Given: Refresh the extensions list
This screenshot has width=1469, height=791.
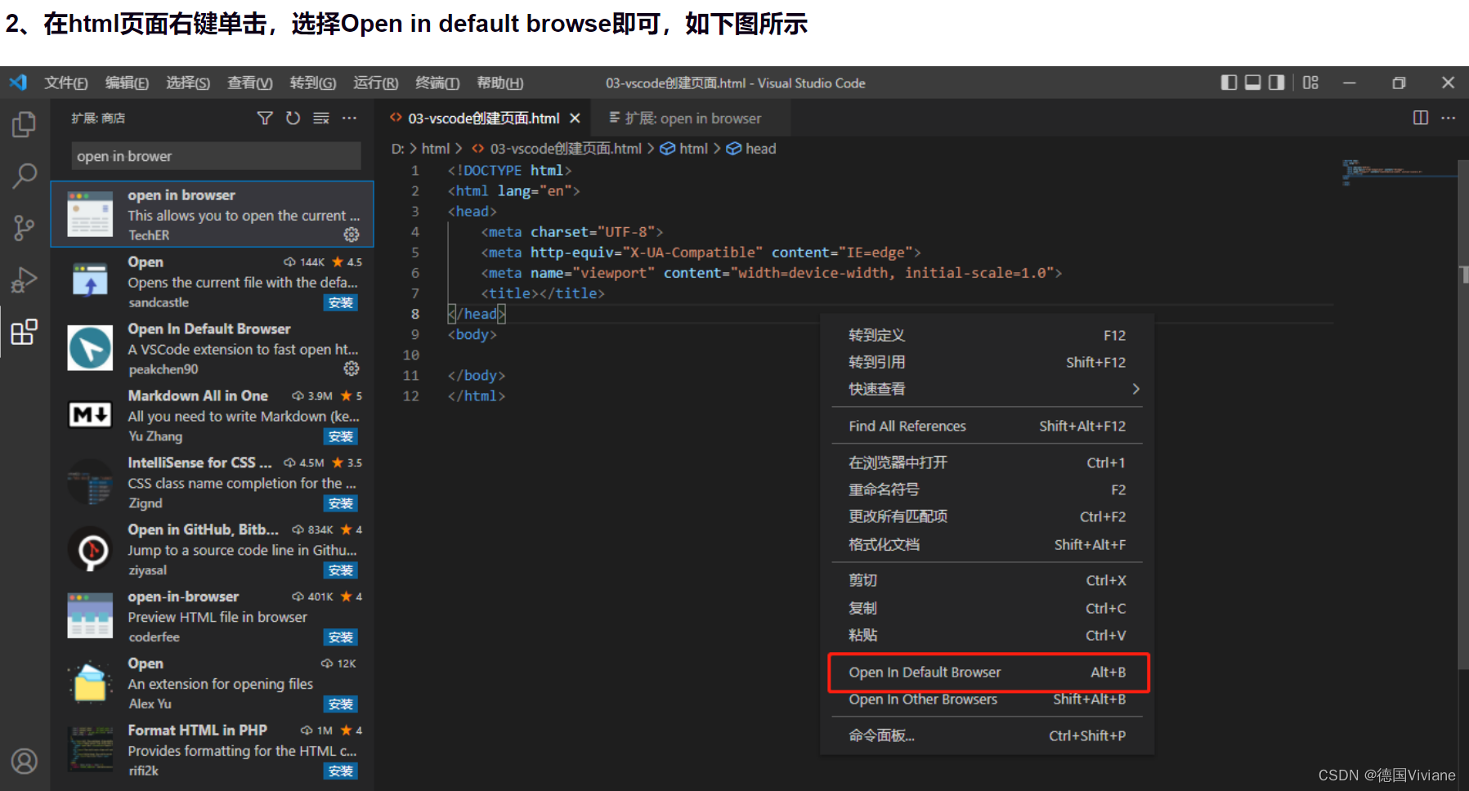Looking at the screenshot, I should point(293,118).
